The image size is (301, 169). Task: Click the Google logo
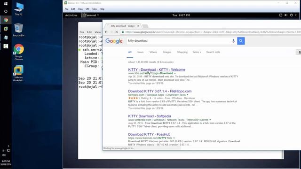coord(114,41)
